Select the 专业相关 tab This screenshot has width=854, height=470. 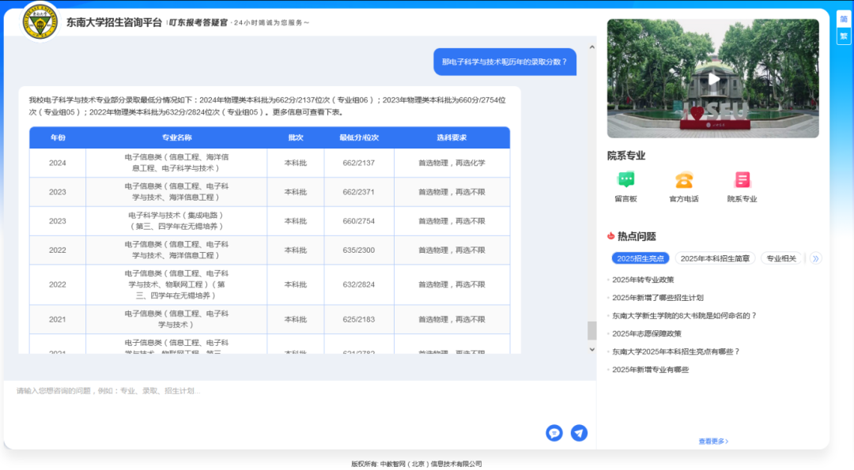(781, 258)
